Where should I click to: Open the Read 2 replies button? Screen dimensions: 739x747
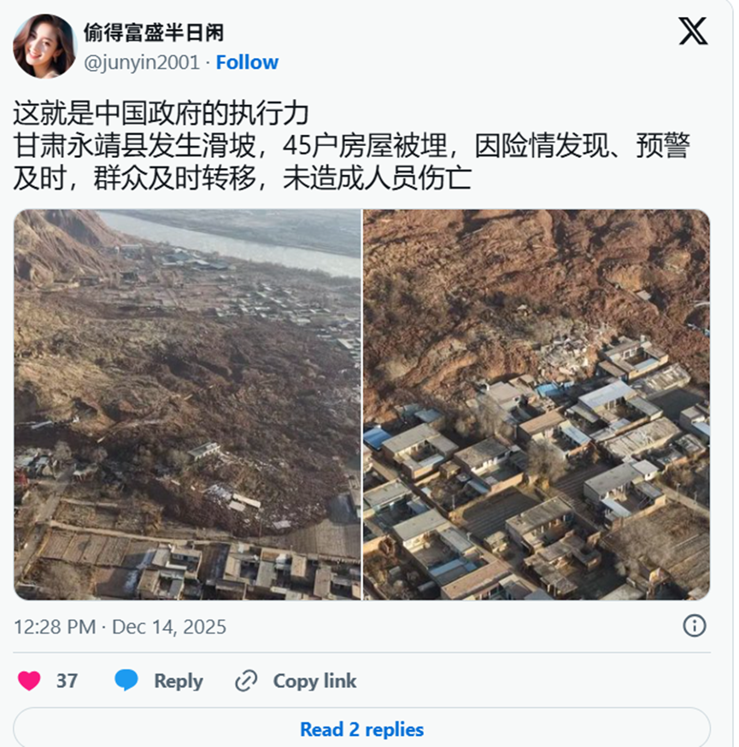362,729
